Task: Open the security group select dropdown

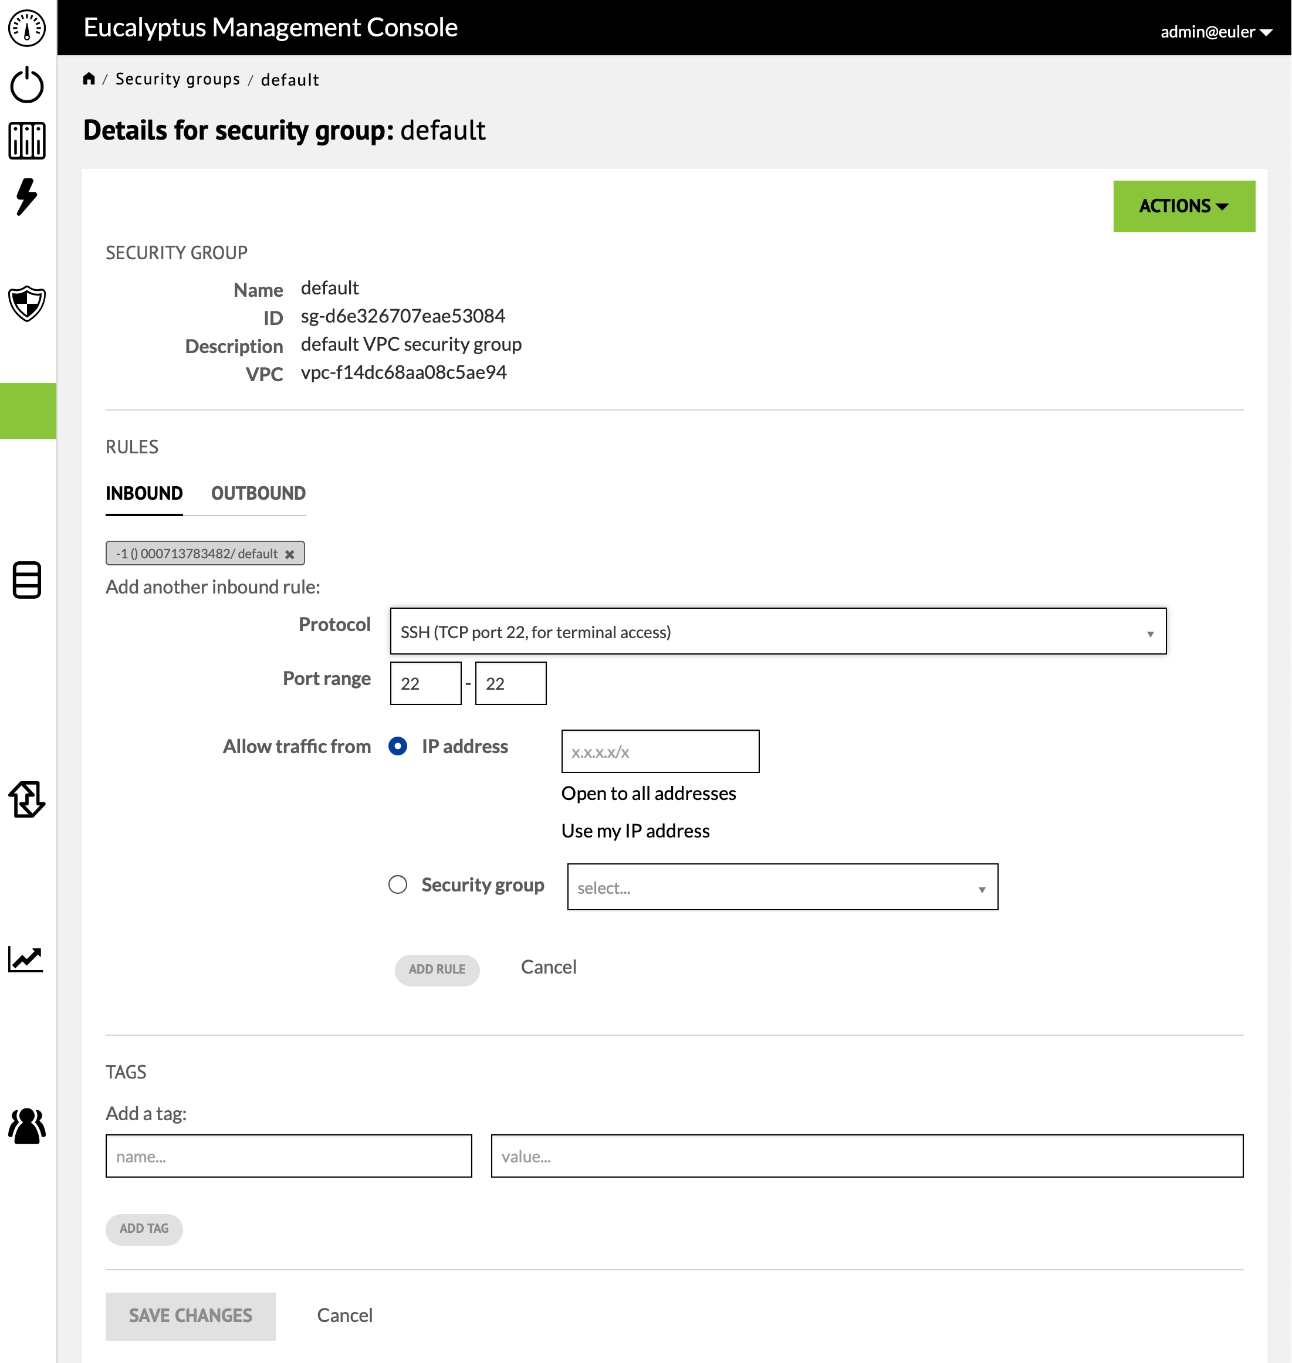Action: click(783, 887)
